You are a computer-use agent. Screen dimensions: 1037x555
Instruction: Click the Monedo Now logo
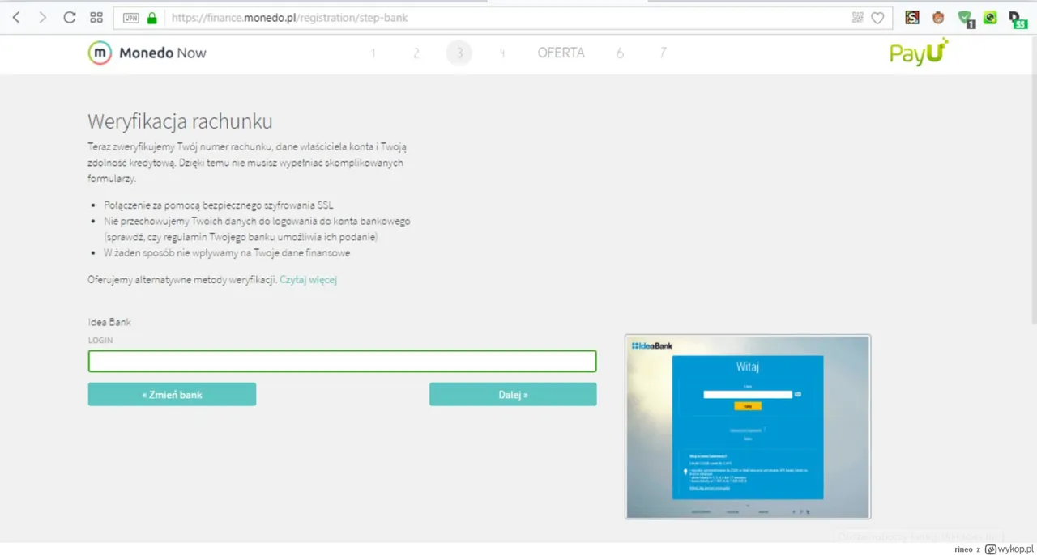pos(147,53)
